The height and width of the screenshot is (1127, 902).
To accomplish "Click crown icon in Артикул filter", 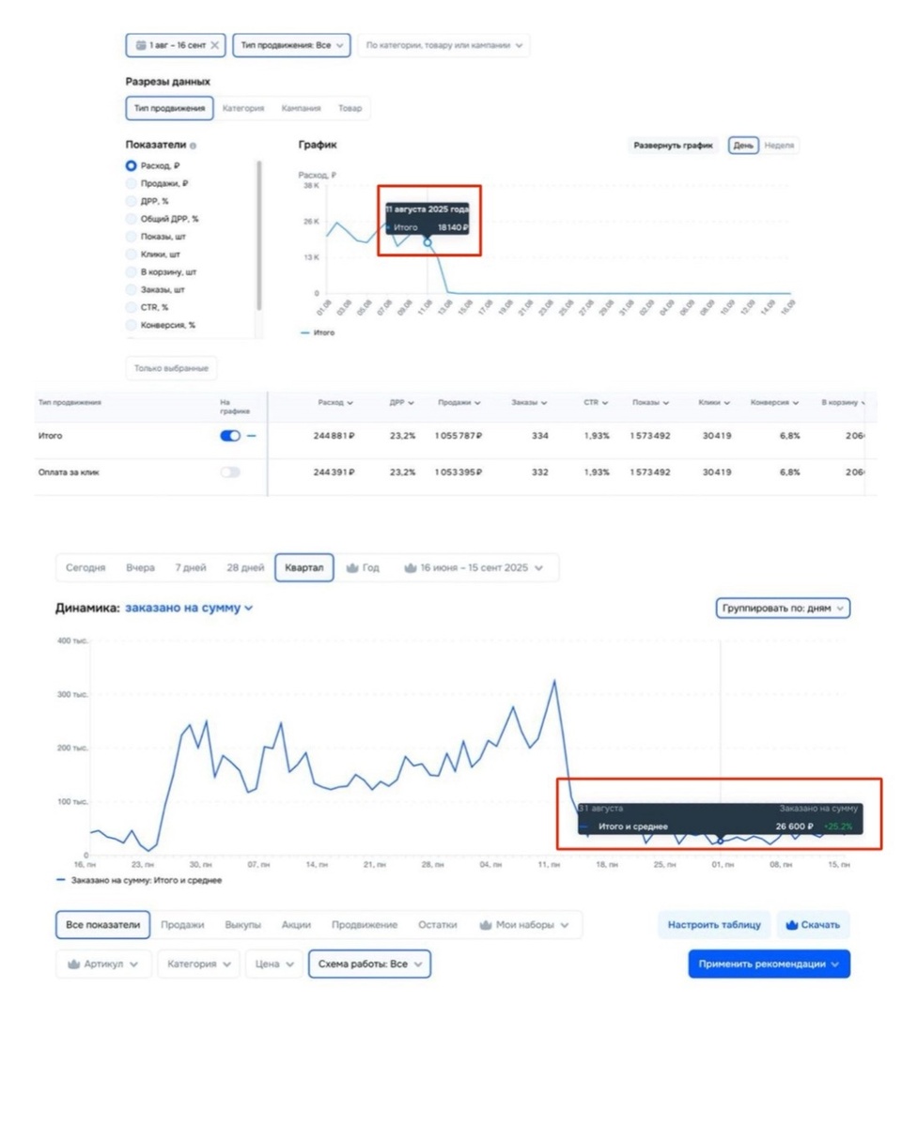I will point(73,964).
